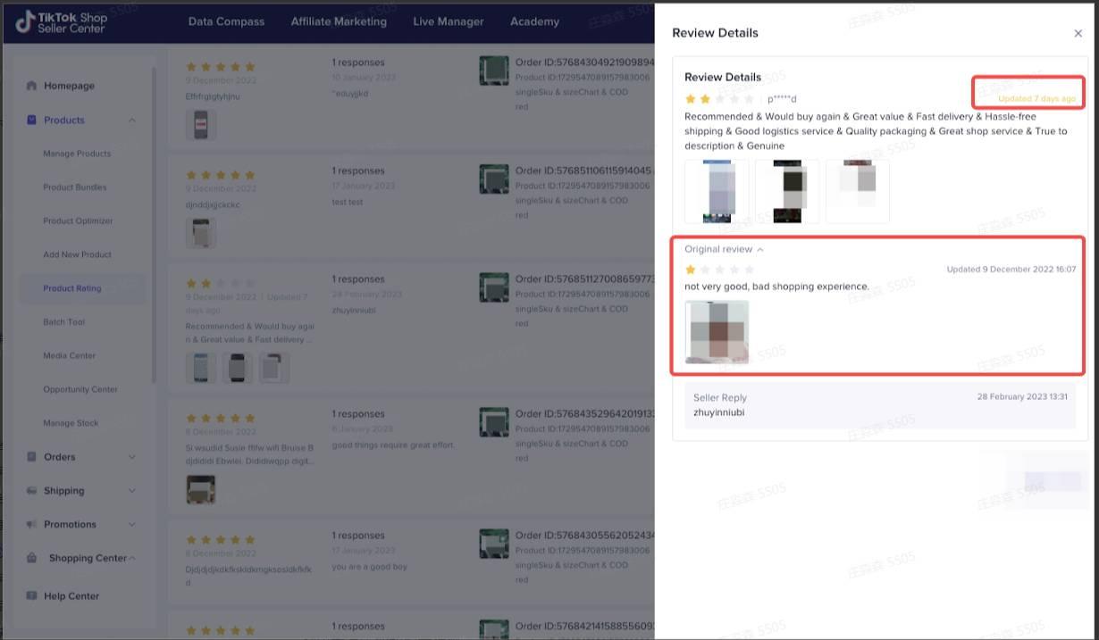Image resolution: width=1099 pixels, height=640 pixels.
Task: Open first photo of two-star review in list
Action: 201,368
